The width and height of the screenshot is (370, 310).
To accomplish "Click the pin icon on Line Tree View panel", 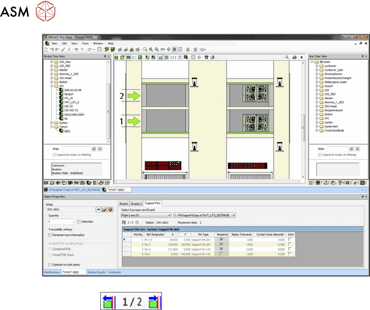I will (363, 56).
